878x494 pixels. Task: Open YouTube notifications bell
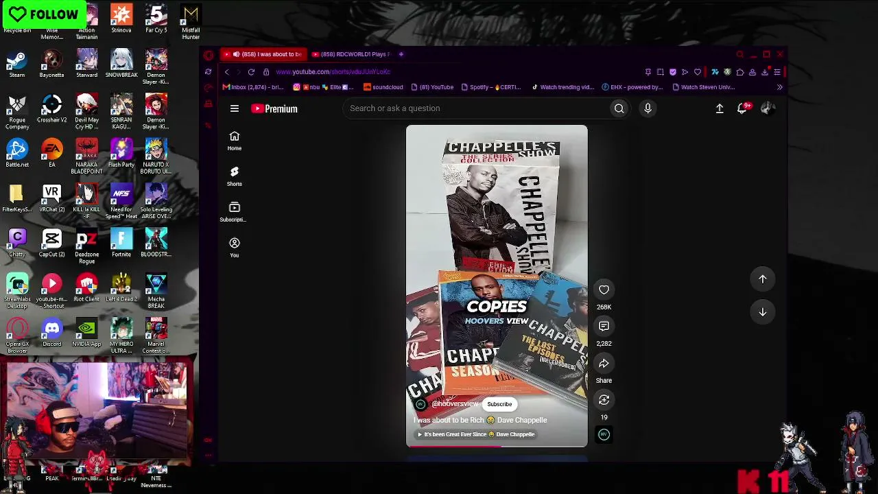[x=742, y=108]
